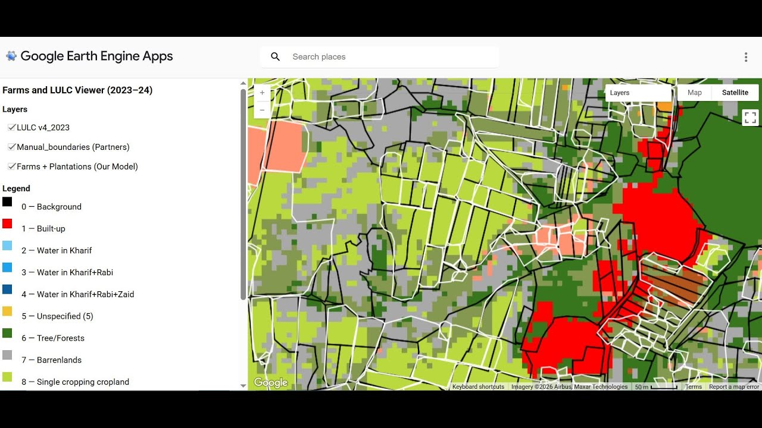Click the Layers section heading

click(x=15, y=109)
